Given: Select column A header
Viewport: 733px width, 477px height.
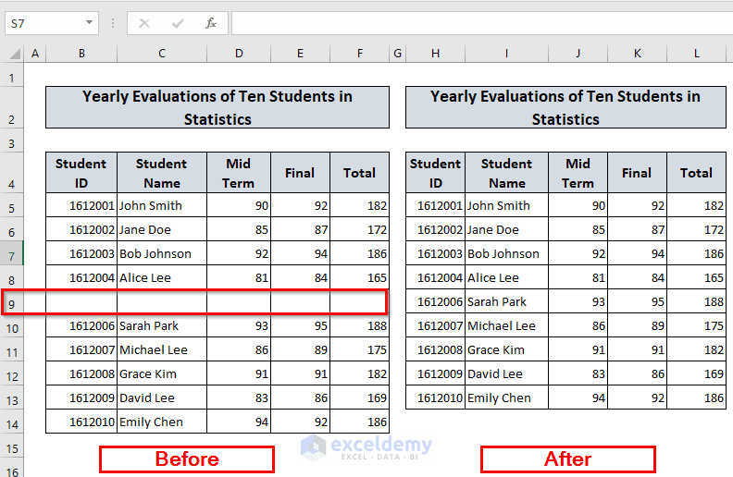Looking at the screenshot, I should (x=35, y=54).
